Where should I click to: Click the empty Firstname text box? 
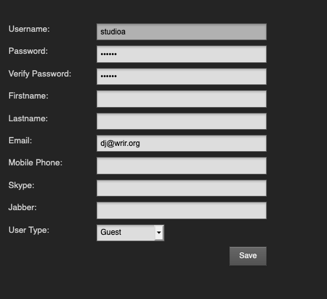coord(181,99)
